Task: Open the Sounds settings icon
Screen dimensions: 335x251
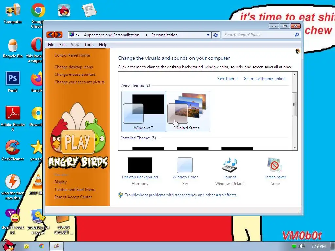Action: coord(230,165)
